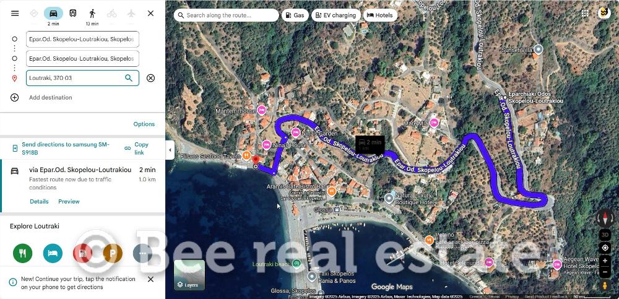Collapse the side panel arrow
This screenshot has width=619, height=299.
[170, 150]
